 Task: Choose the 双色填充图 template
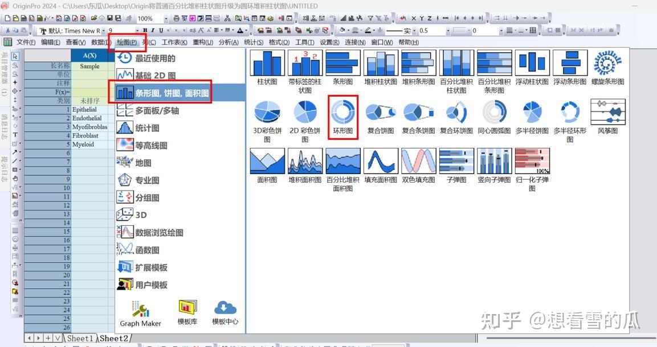tap(418, 166)
